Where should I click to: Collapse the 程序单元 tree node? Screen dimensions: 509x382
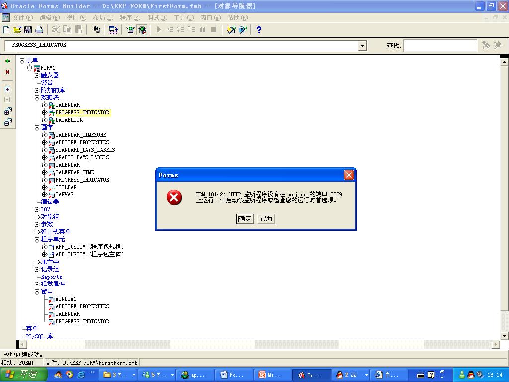coord(37,239)
